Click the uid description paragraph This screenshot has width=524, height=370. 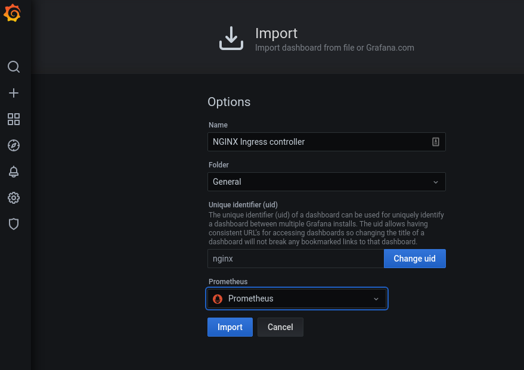(326, 228)
